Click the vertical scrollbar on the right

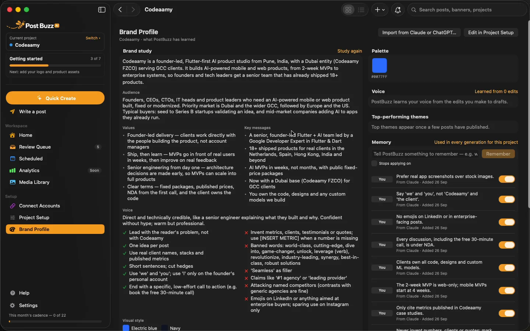(529, 114)
